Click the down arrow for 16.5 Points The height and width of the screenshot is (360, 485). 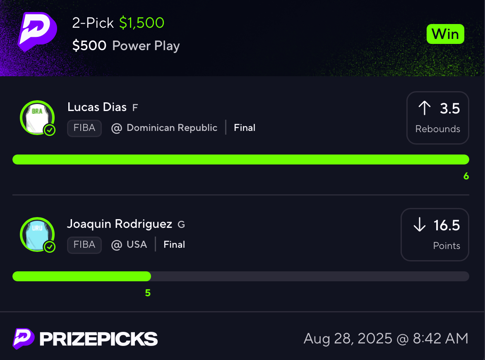tap(420, 225)
